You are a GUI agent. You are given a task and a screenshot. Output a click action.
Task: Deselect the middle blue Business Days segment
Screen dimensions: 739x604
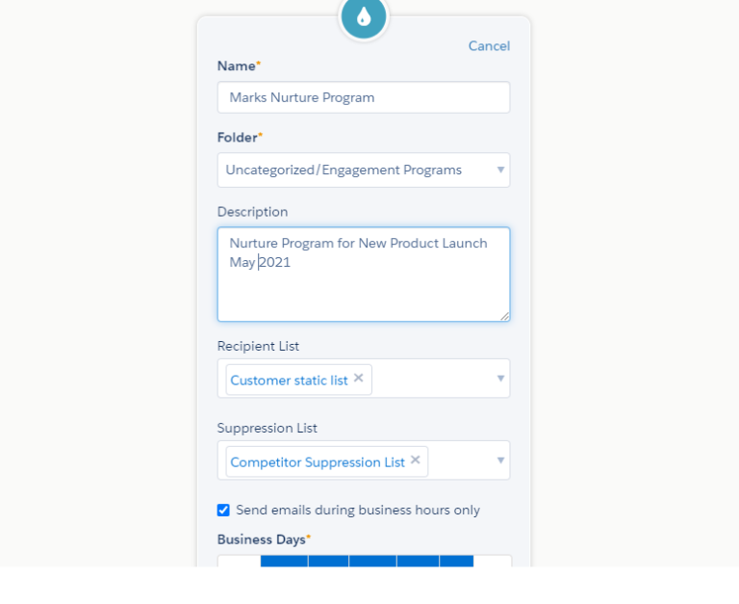tap(372, 561)
